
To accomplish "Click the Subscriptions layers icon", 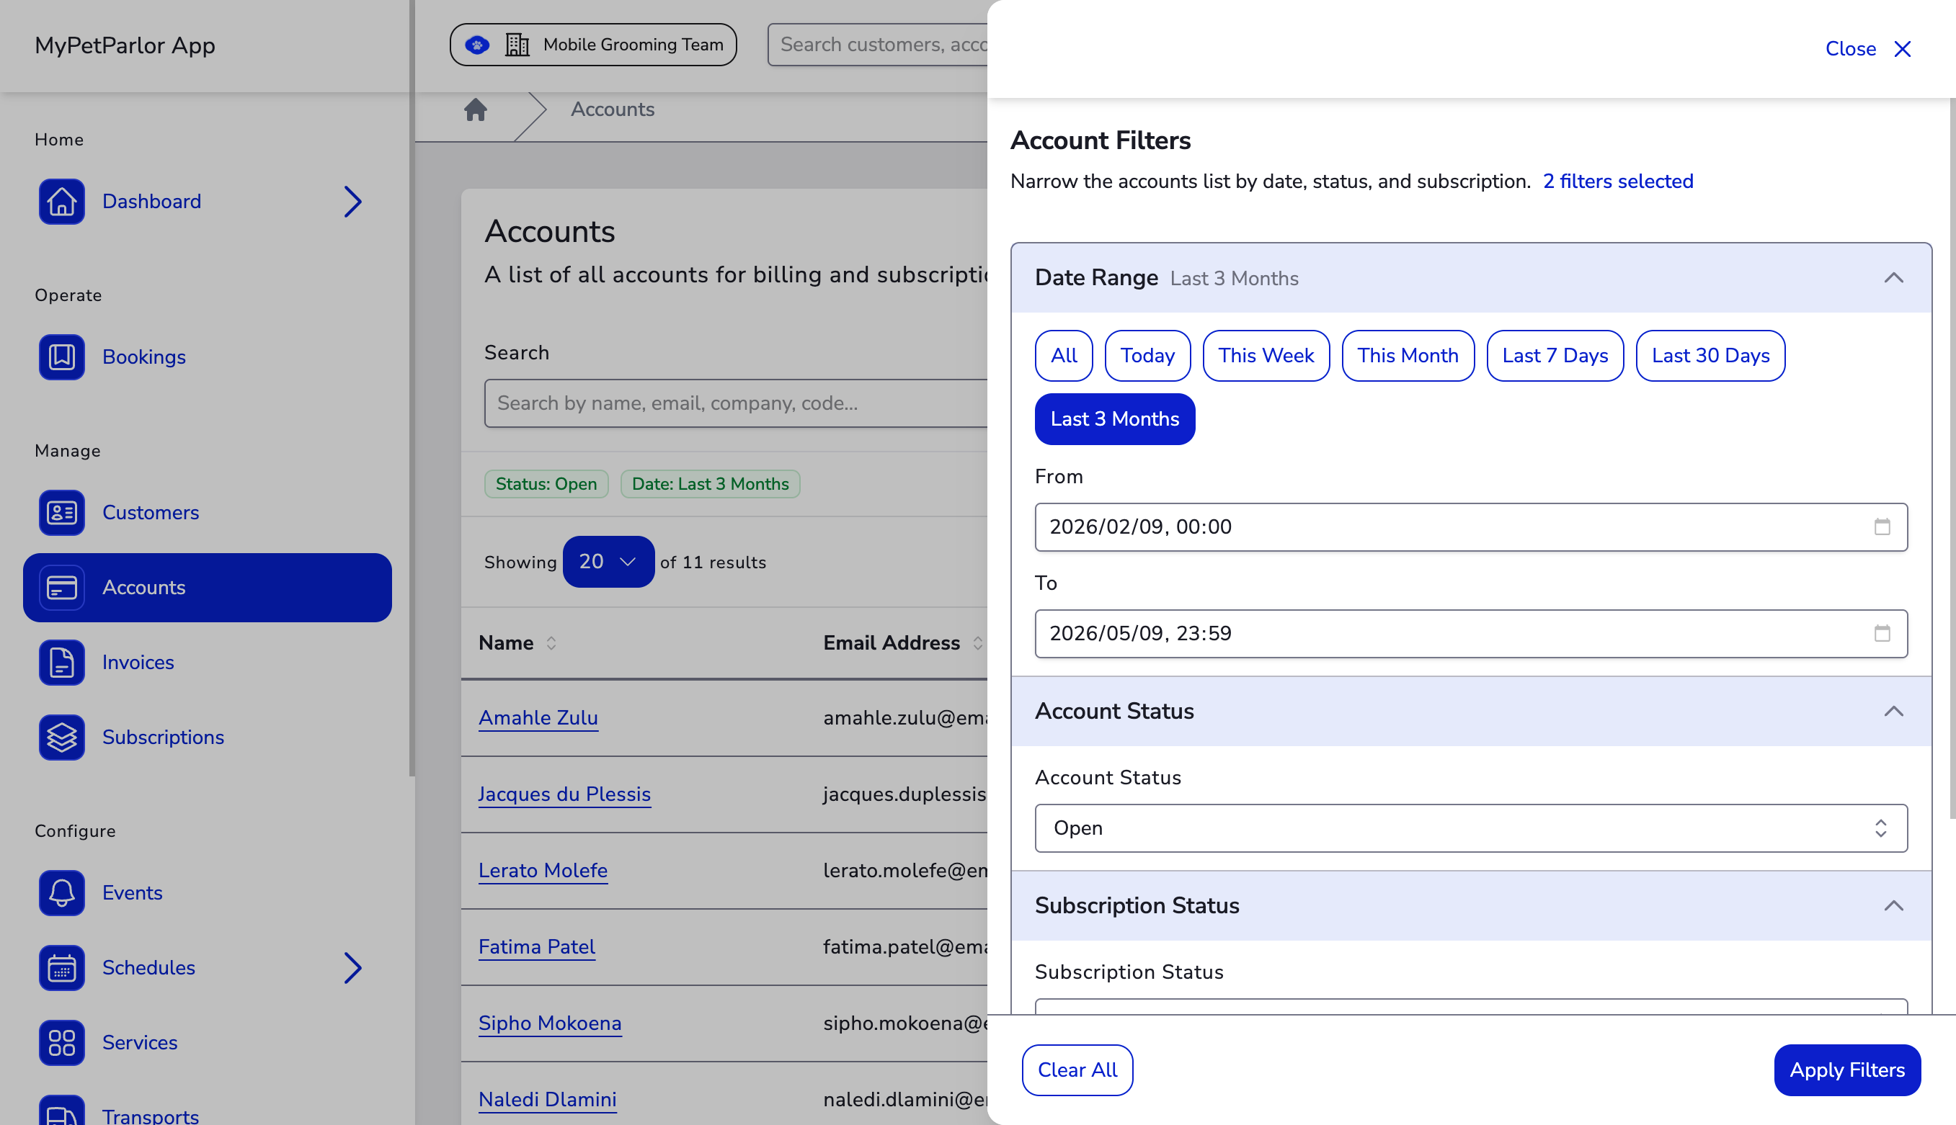I will point(62,737).
